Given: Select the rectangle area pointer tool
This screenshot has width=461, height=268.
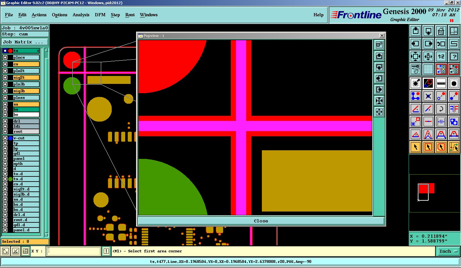Looking at the screenshot, I should click(428, 147).
